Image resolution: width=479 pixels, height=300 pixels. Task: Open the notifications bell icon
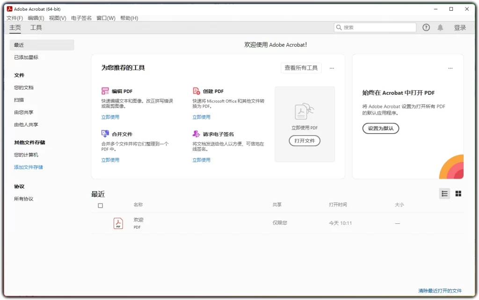[440, 28]
